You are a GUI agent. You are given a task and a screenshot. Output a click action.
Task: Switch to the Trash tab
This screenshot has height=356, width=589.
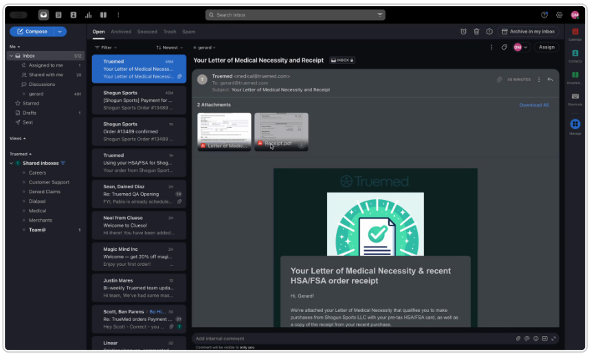[170, 32]
